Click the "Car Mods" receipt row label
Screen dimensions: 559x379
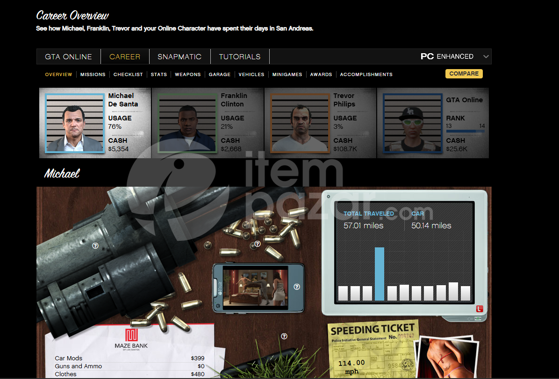point(68,358)
